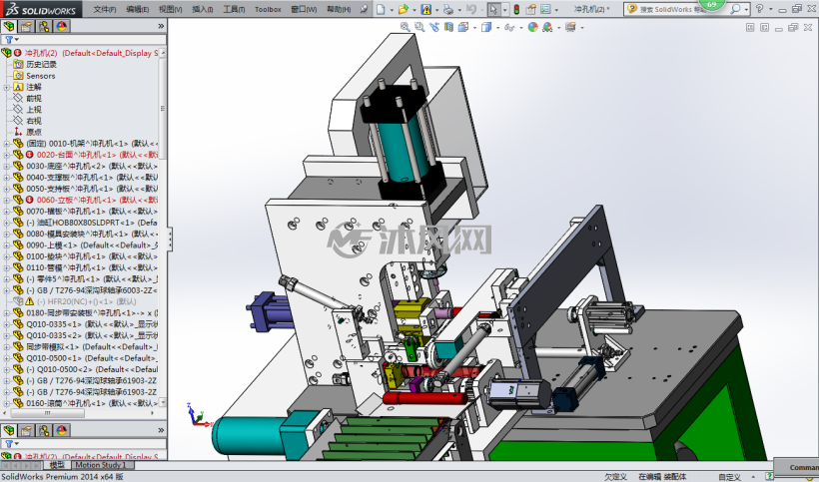Select the 原点 origin tree item
Screen dimensions: 819x482
(33, 132)
